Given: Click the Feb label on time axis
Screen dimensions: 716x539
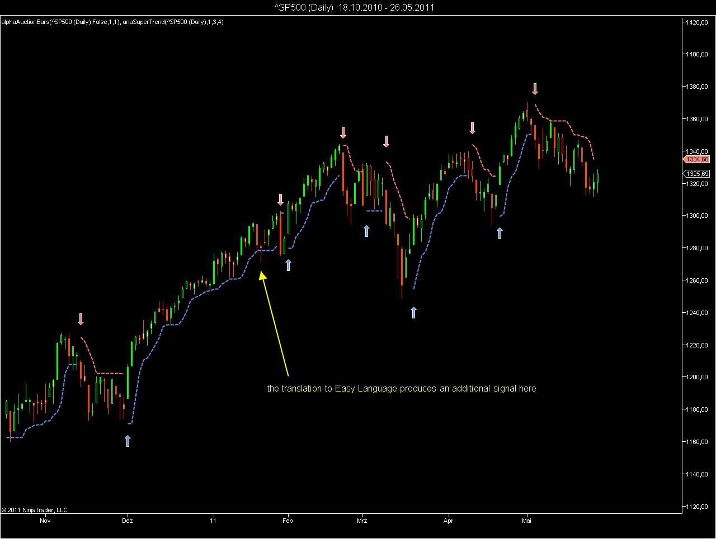Looking at the screenshot, I should coord(288,521).
